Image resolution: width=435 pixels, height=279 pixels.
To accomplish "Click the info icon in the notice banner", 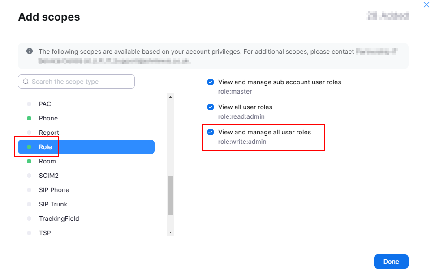I will 30,52.
